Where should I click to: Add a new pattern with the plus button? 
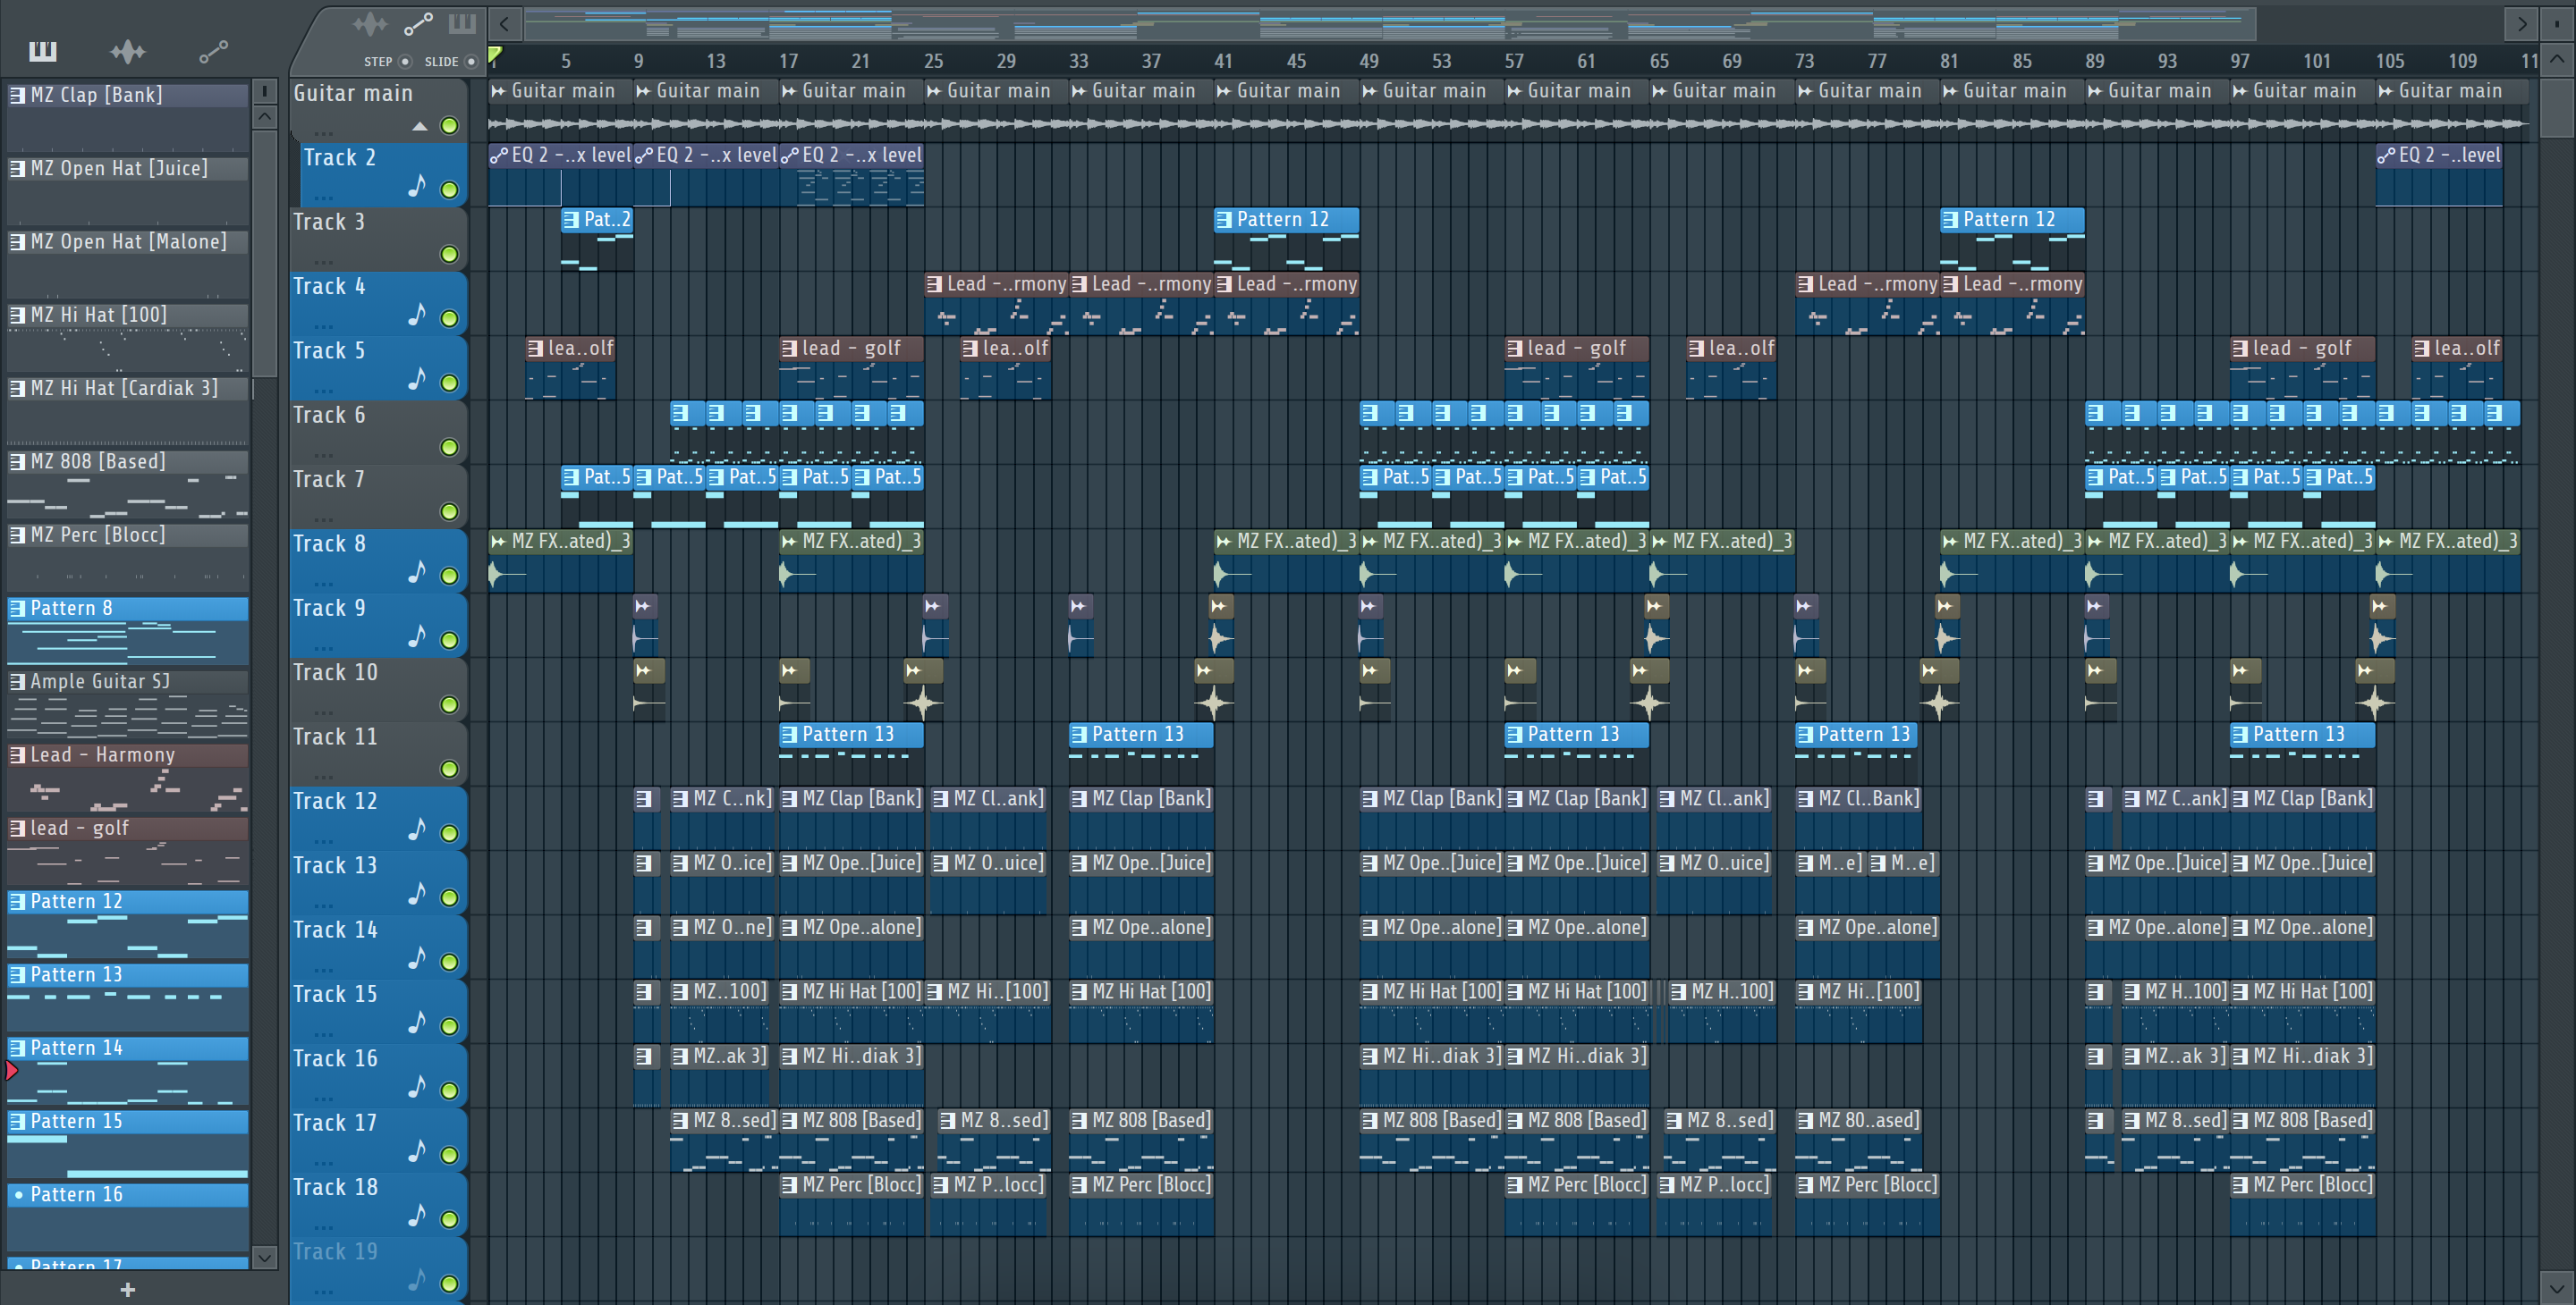pyautogui.click(x=127, y=1290)
